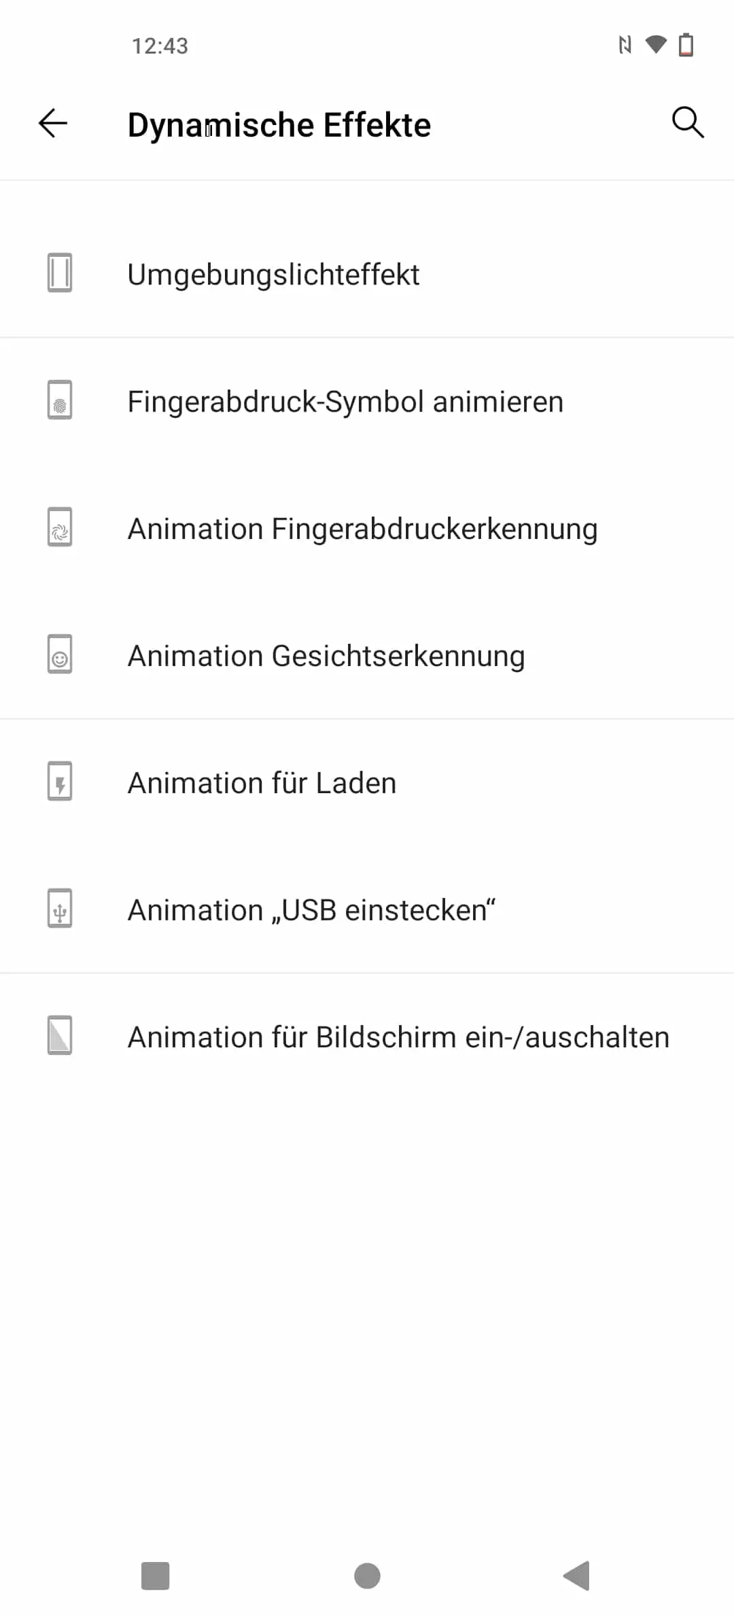This screenshot has height=1615, width=734.
Task: Tap the screen on/off animation icon
Action: click(x=60, y=1035)
